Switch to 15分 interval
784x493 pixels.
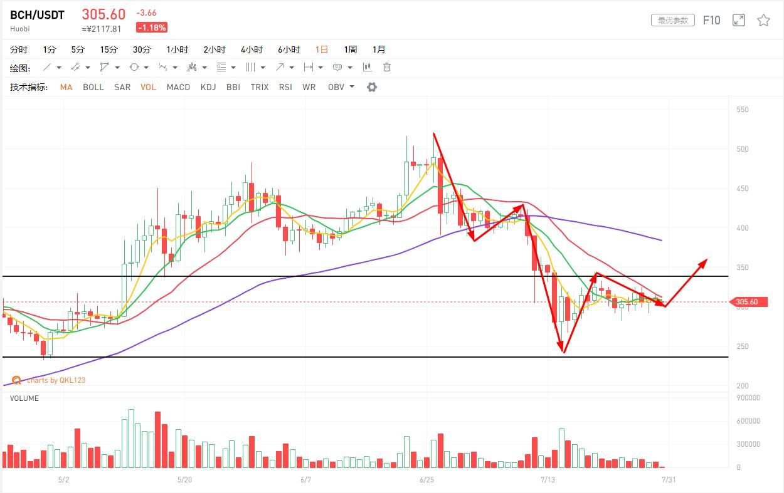click(109, 49)
